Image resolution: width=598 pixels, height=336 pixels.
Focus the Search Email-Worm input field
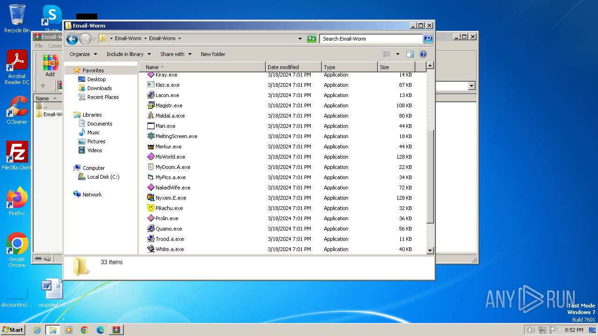371,39
